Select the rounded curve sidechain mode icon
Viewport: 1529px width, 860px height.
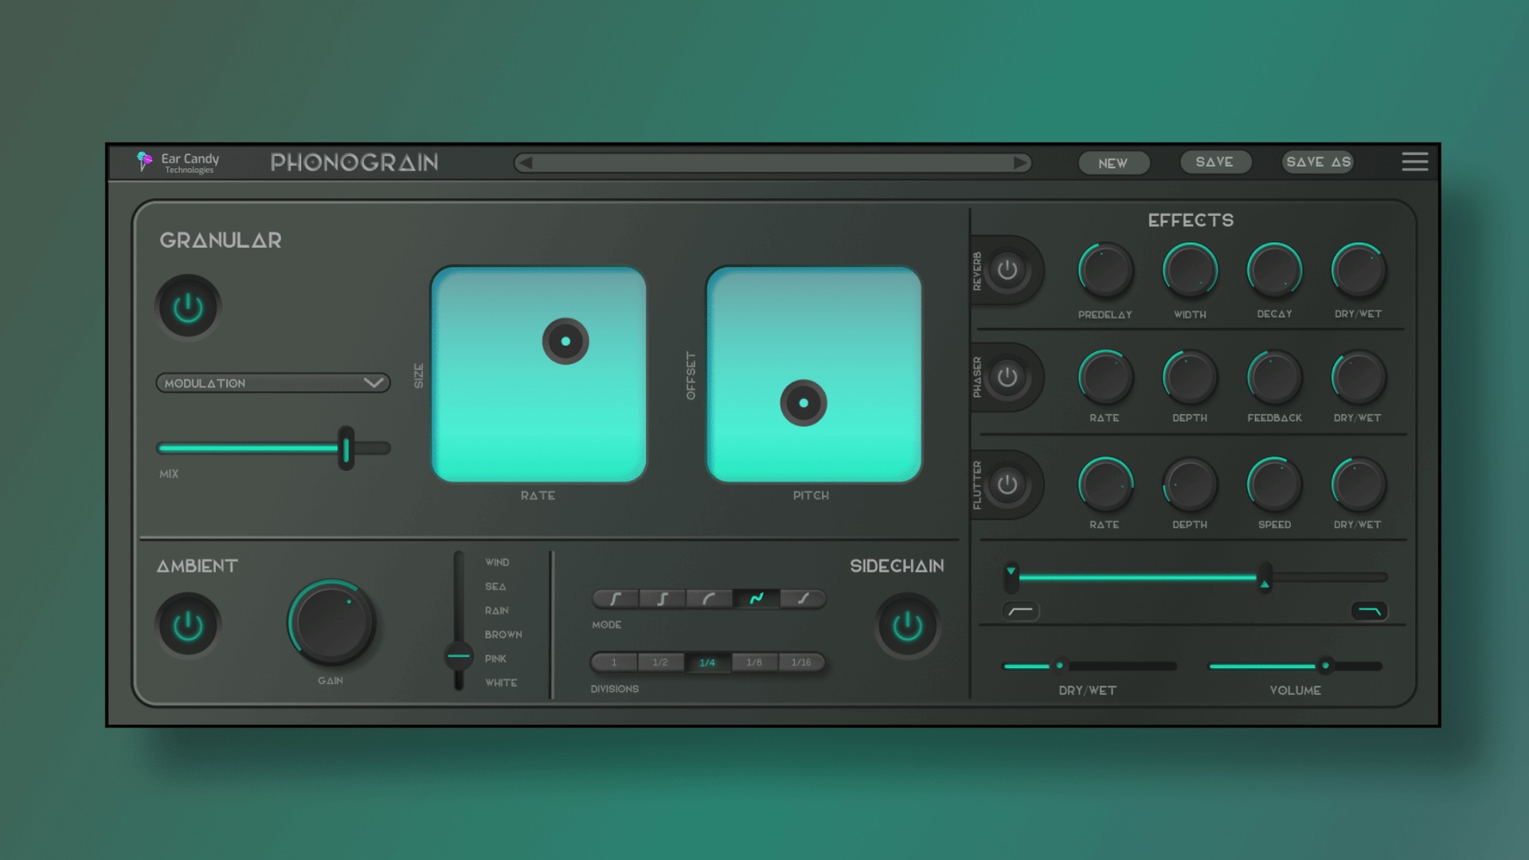pyautogui.click(x=710, y=600)
